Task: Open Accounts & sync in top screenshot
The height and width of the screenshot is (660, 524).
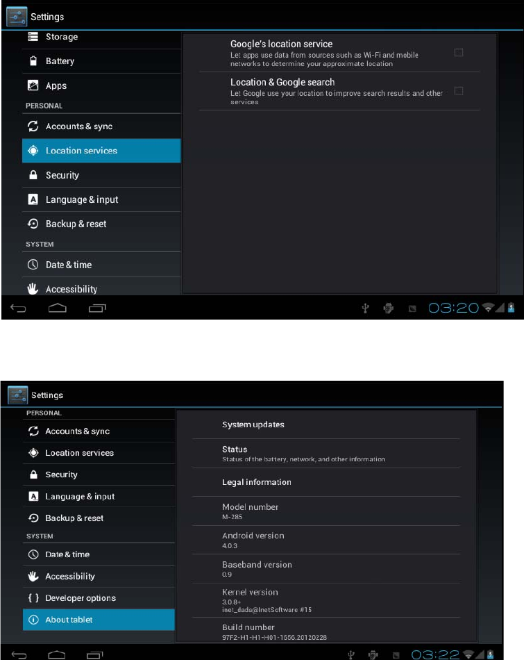Action: coord(101,126)
